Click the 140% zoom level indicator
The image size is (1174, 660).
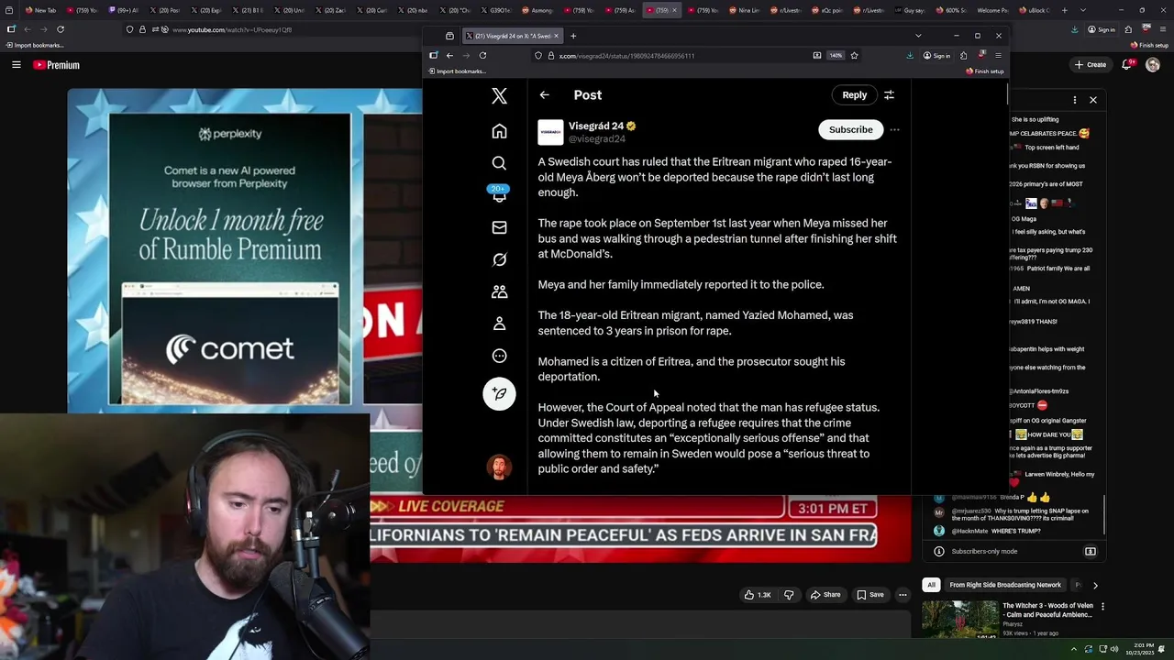pos(836,55)
